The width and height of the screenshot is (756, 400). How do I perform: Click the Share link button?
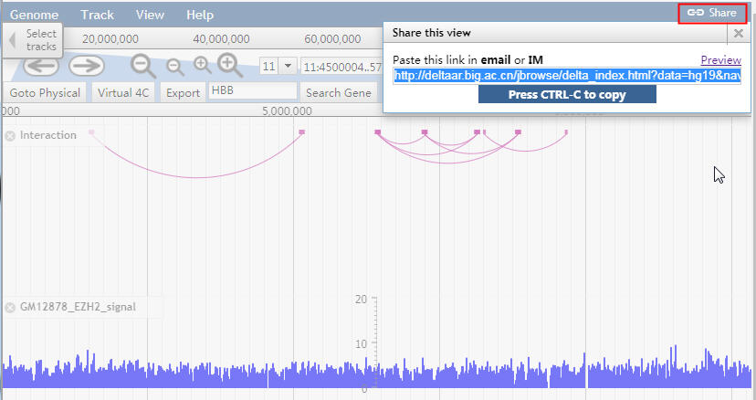point(712,13)
